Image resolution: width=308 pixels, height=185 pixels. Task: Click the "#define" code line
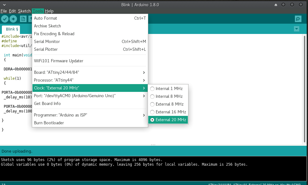pos(9,41)
